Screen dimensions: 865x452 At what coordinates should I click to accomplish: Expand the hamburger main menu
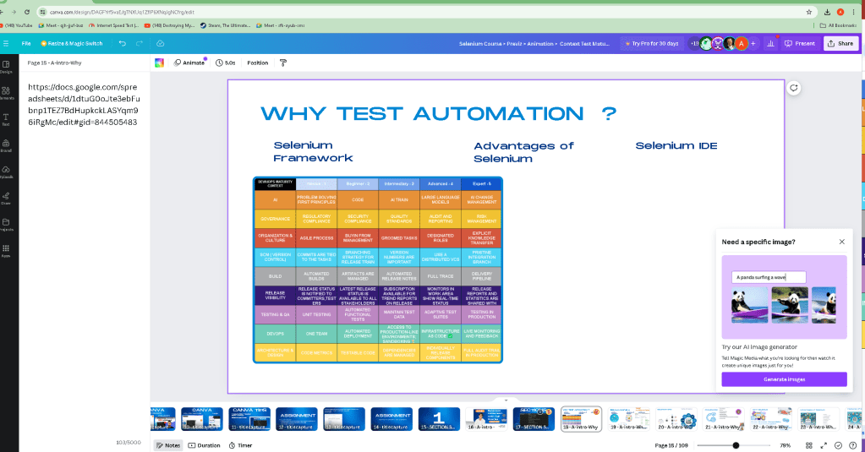click(x=6, y=44)
